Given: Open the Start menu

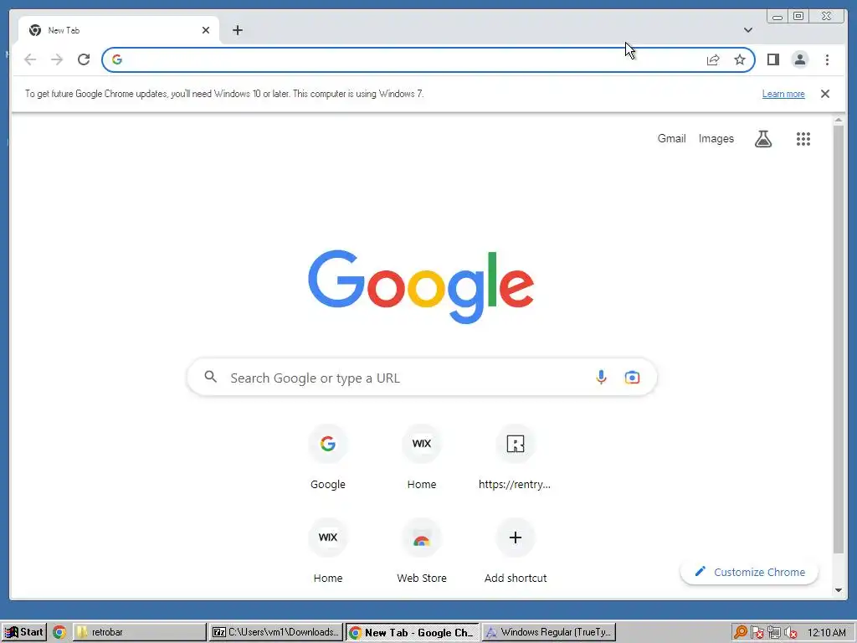Looking at the screenshot, I should [x=24, y=632].
